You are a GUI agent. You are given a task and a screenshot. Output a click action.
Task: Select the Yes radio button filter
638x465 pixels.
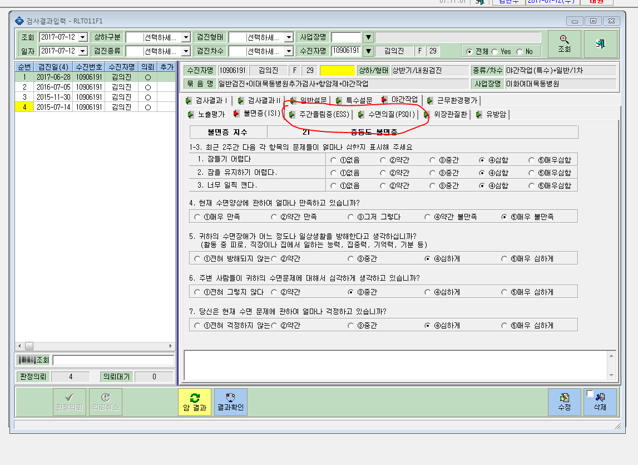click(x=495, y=52)
